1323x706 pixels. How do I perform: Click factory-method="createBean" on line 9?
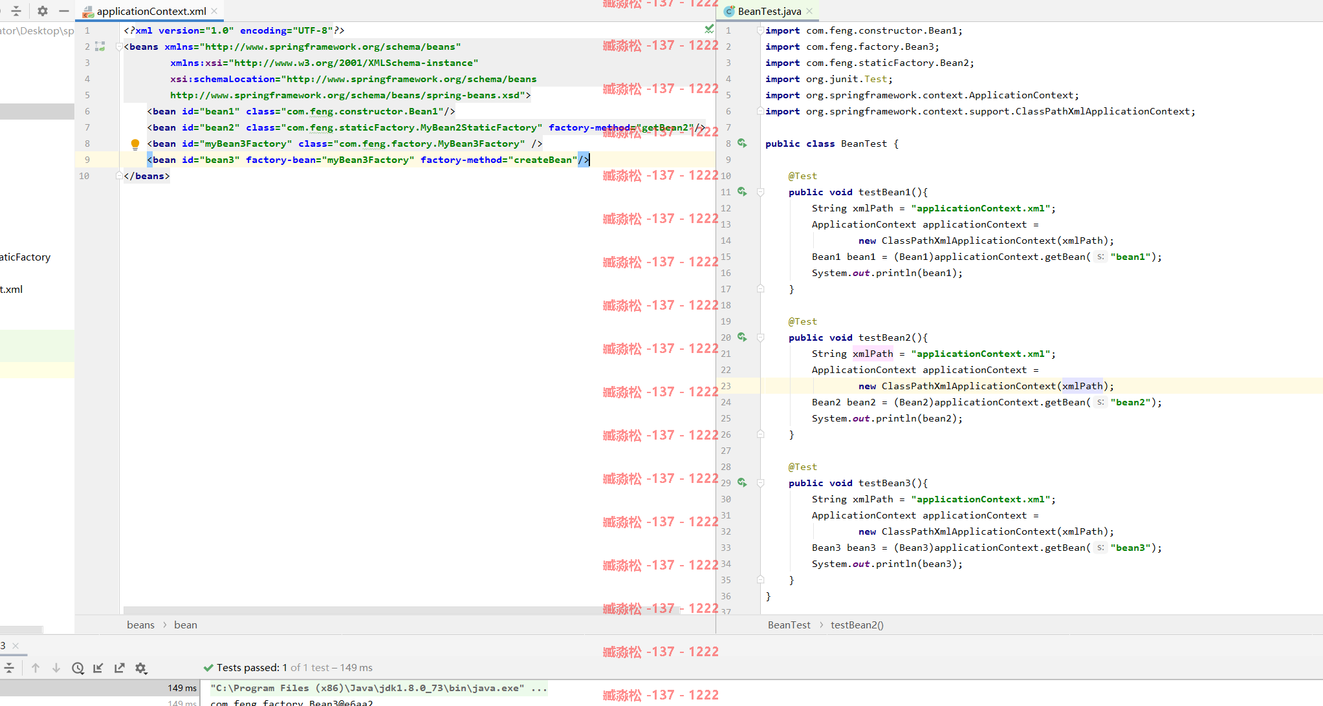click(x=499, y=160)
